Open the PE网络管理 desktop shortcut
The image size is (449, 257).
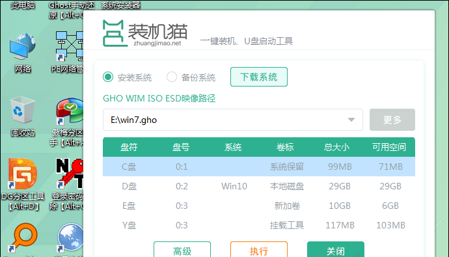click(69, 47)
